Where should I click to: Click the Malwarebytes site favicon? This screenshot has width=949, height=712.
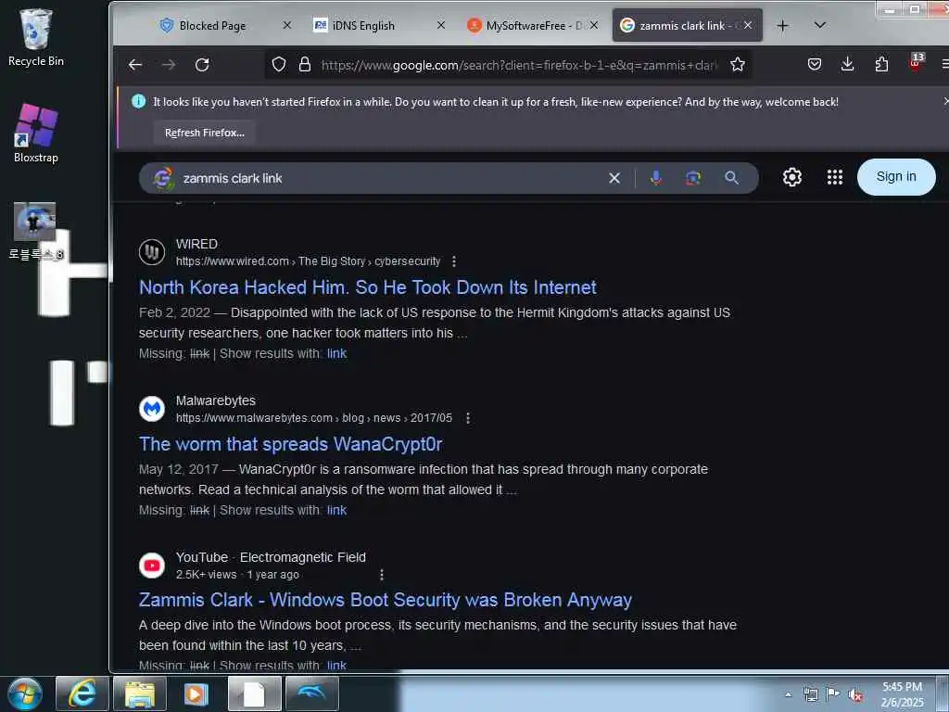(152, 409)
